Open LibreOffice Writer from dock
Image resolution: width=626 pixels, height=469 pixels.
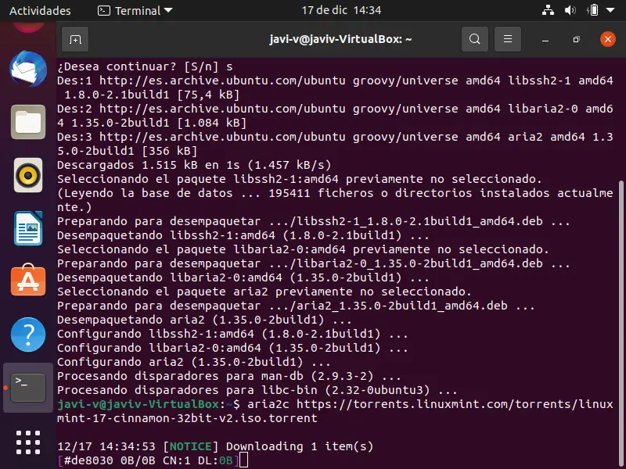point(28,228)
